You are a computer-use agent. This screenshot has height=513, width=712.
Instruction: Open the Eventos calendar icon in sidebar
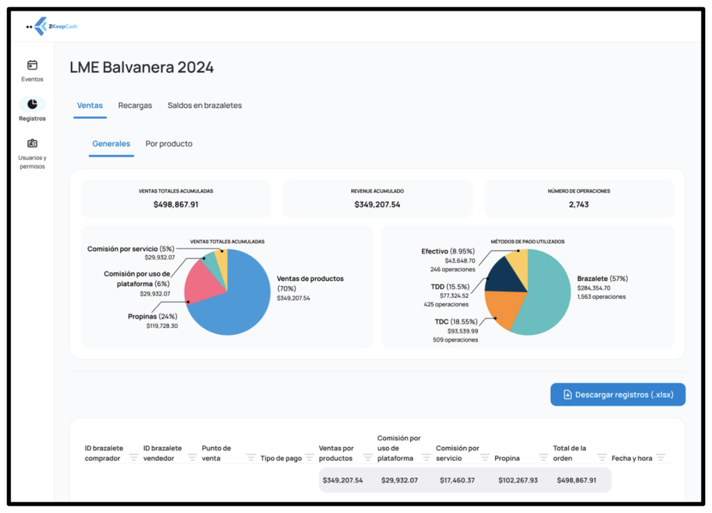point(32,65)
